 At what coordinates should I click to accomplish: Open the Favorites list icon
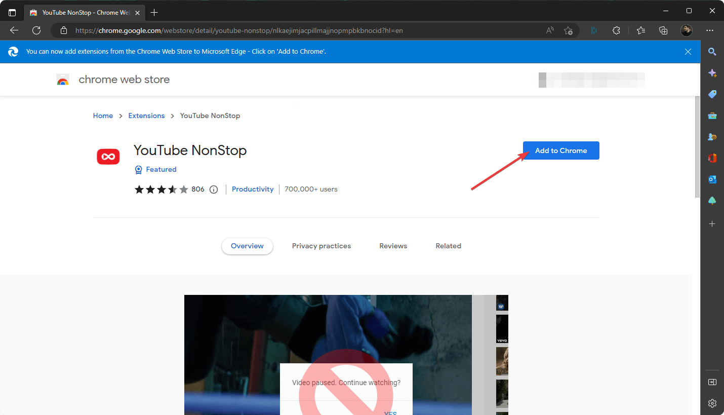click(x=641, y=30)
